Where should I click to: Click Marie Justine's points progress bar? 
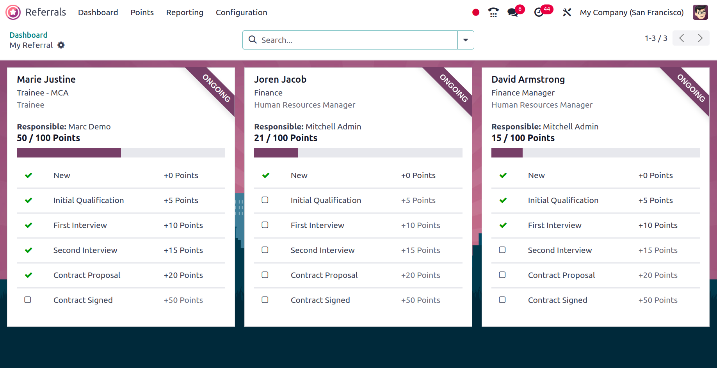click(121, 152)
